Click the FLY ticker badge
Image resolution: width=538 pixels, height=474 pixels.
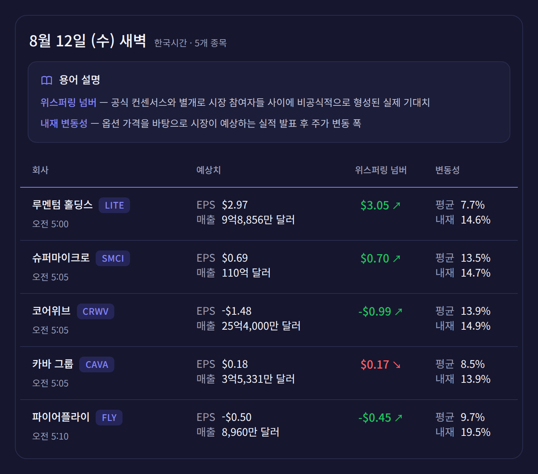pos(109,418)
